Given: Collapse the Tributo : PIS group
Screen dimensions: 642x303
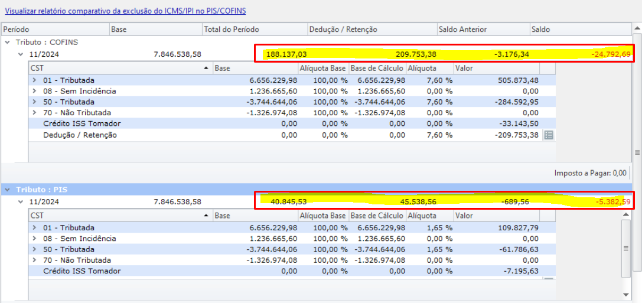Looking at the screenshot, I should [x=8, y=190].
